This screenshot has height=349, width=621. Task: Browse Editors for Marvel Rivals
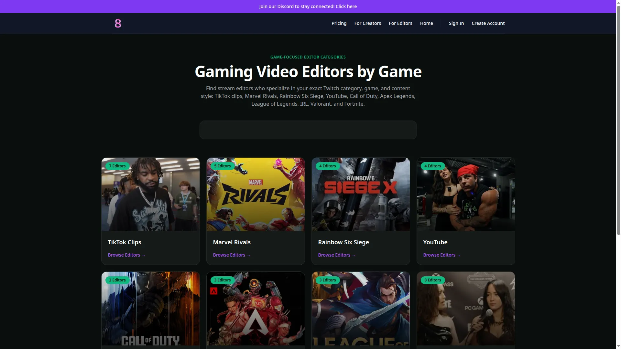pyautogui.click(x=232, y=255)
